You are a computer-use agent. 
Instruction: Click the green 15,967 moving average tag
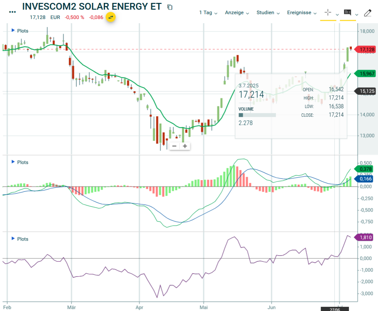[x=365, y=74]
